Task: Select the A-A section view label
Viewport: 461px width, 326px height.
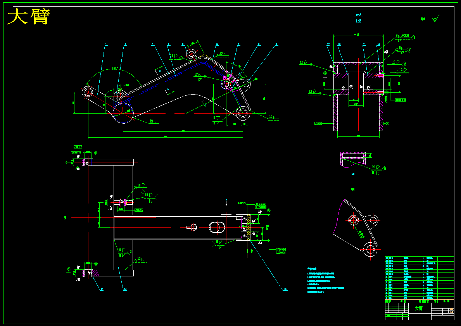Action: [x=358, y=14]
